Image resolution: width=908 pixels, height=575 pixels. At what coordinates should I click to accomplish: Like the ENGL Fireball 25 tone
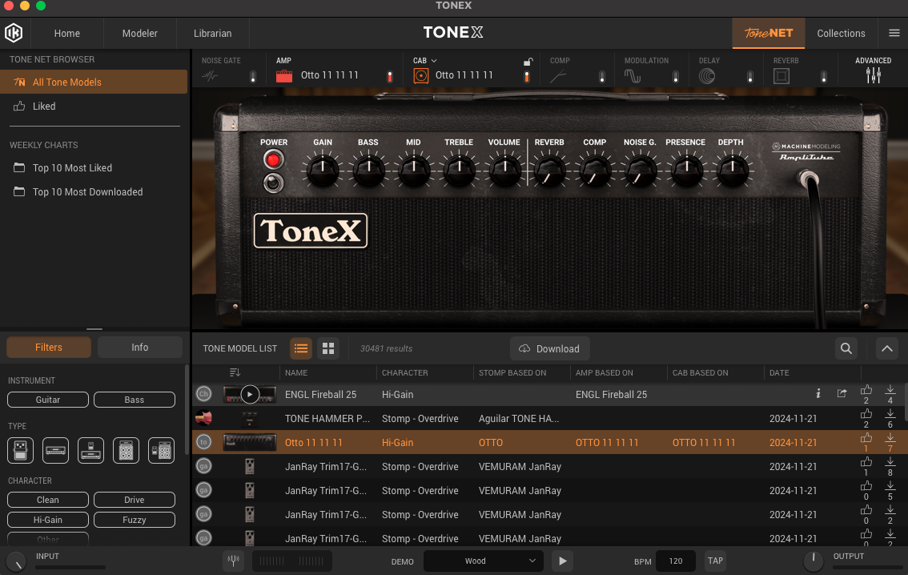coord(866,390)
